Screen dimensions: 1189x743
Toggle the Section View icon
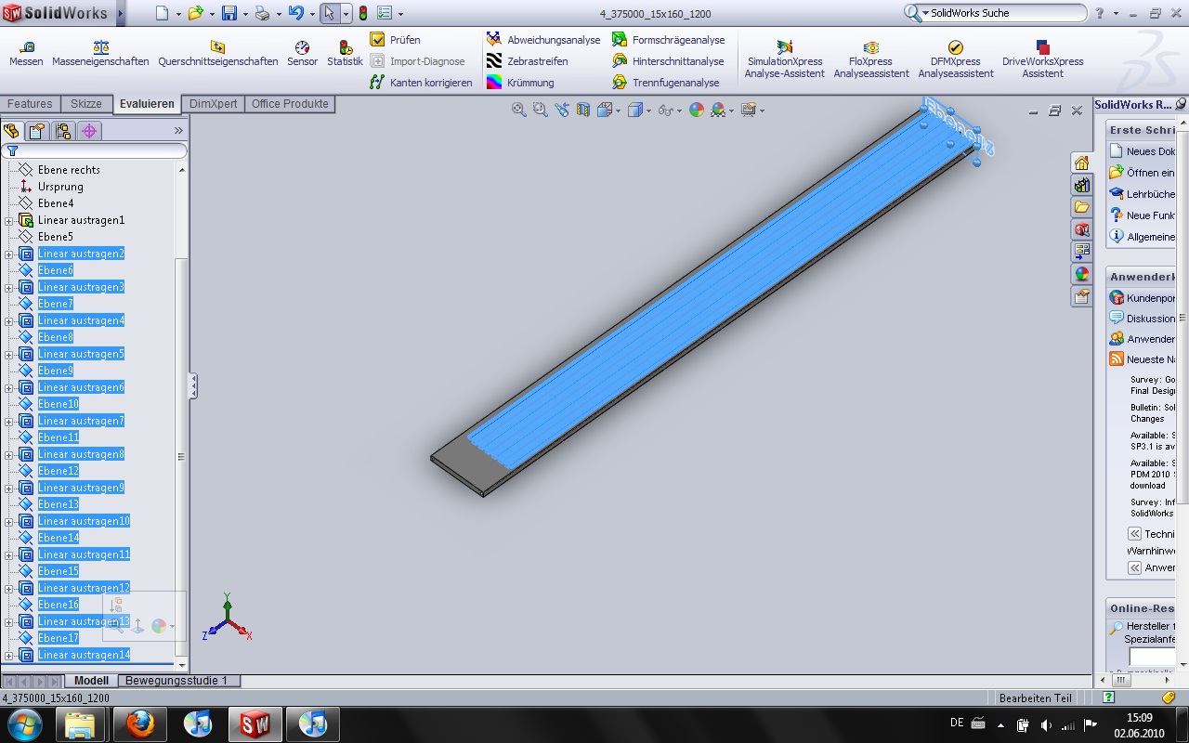583,110
